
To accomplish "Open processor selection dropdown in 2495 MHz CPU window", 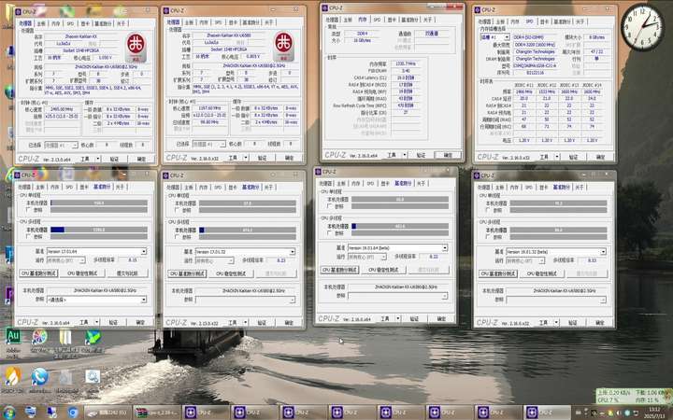I will point(61,145).
